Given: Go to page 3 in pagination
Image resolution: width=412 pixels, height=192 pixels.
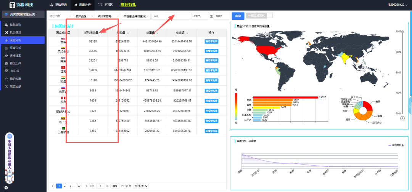Looking at the screenshot, I should pos(70,186).
